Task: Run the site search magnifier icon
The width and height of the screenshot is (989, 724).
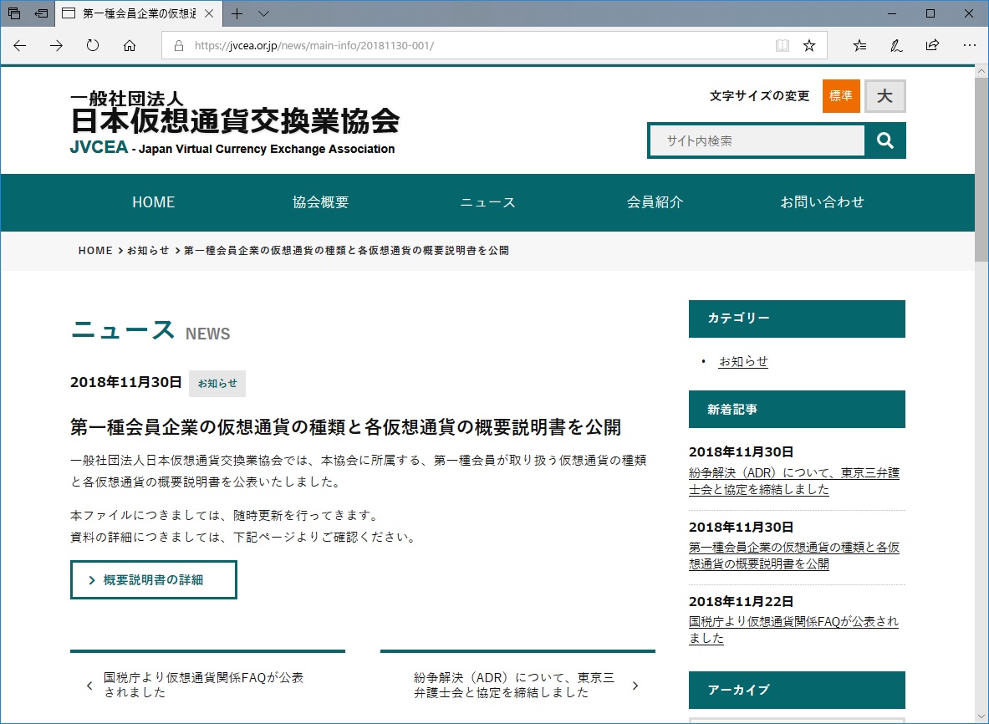Action: point(884,140)
